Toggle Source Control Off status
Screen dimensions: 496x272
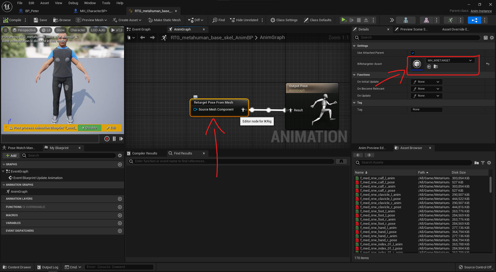(x=475, y=267)
